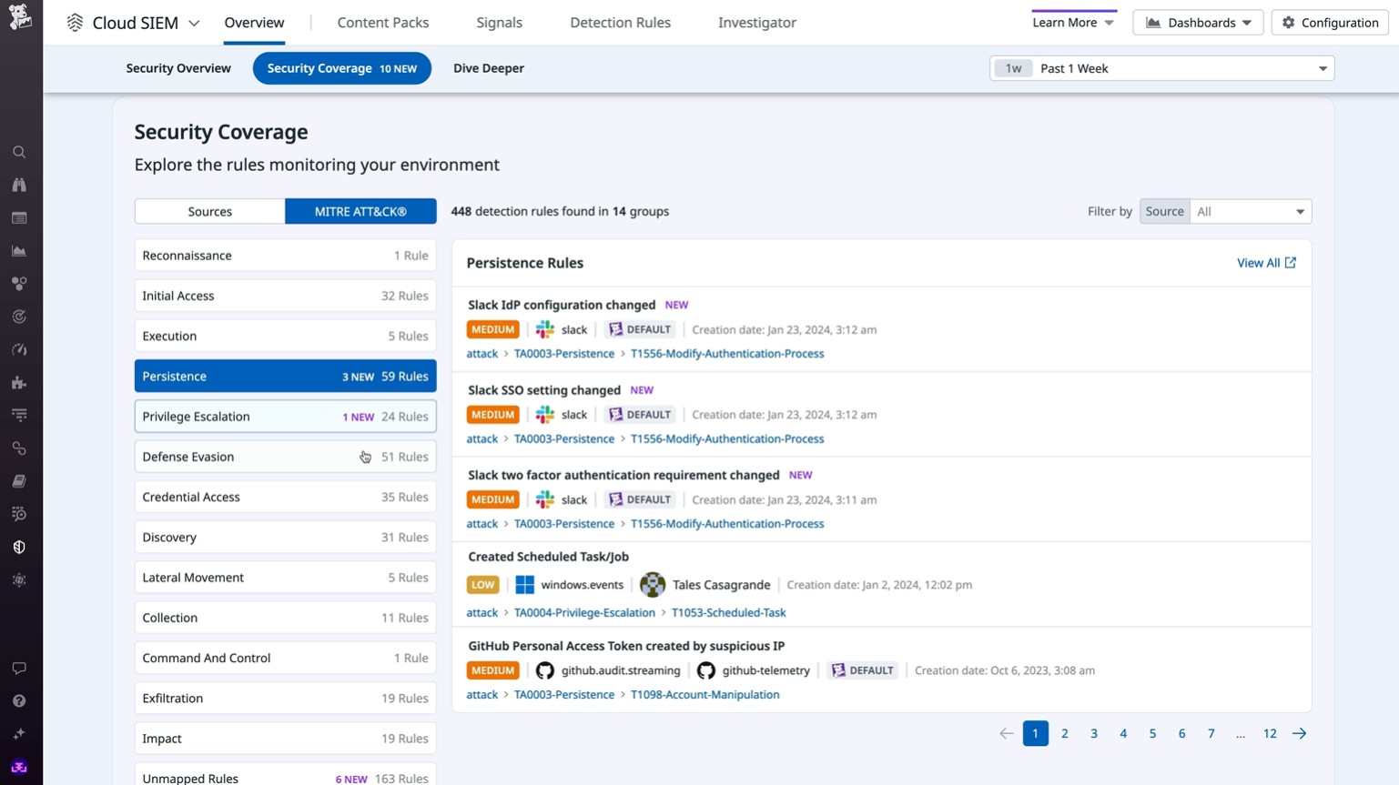Open the Dive Deeper tab
Image resolution: width=1399 pixels, height=785 pixels.
(489, 67)
